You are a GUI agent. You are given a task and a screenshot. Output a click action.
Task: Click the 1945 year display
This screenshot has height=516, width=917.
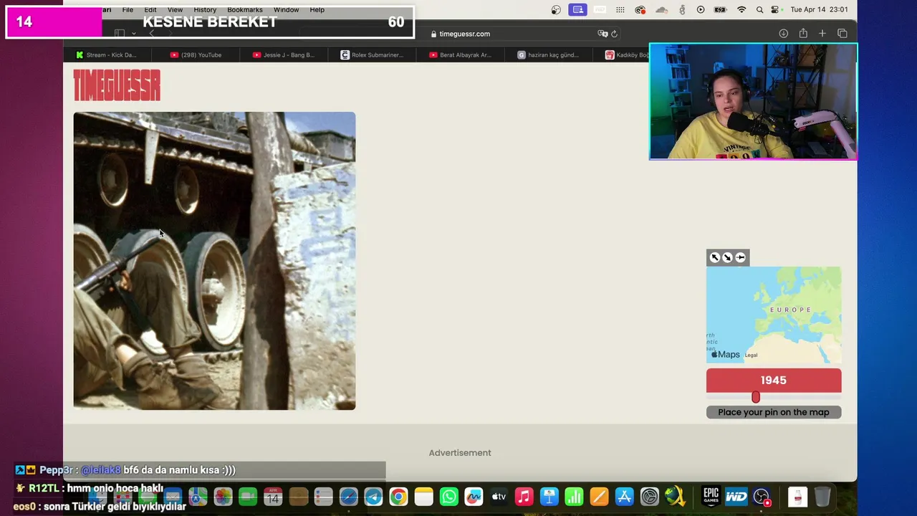[x=774, y=381]
